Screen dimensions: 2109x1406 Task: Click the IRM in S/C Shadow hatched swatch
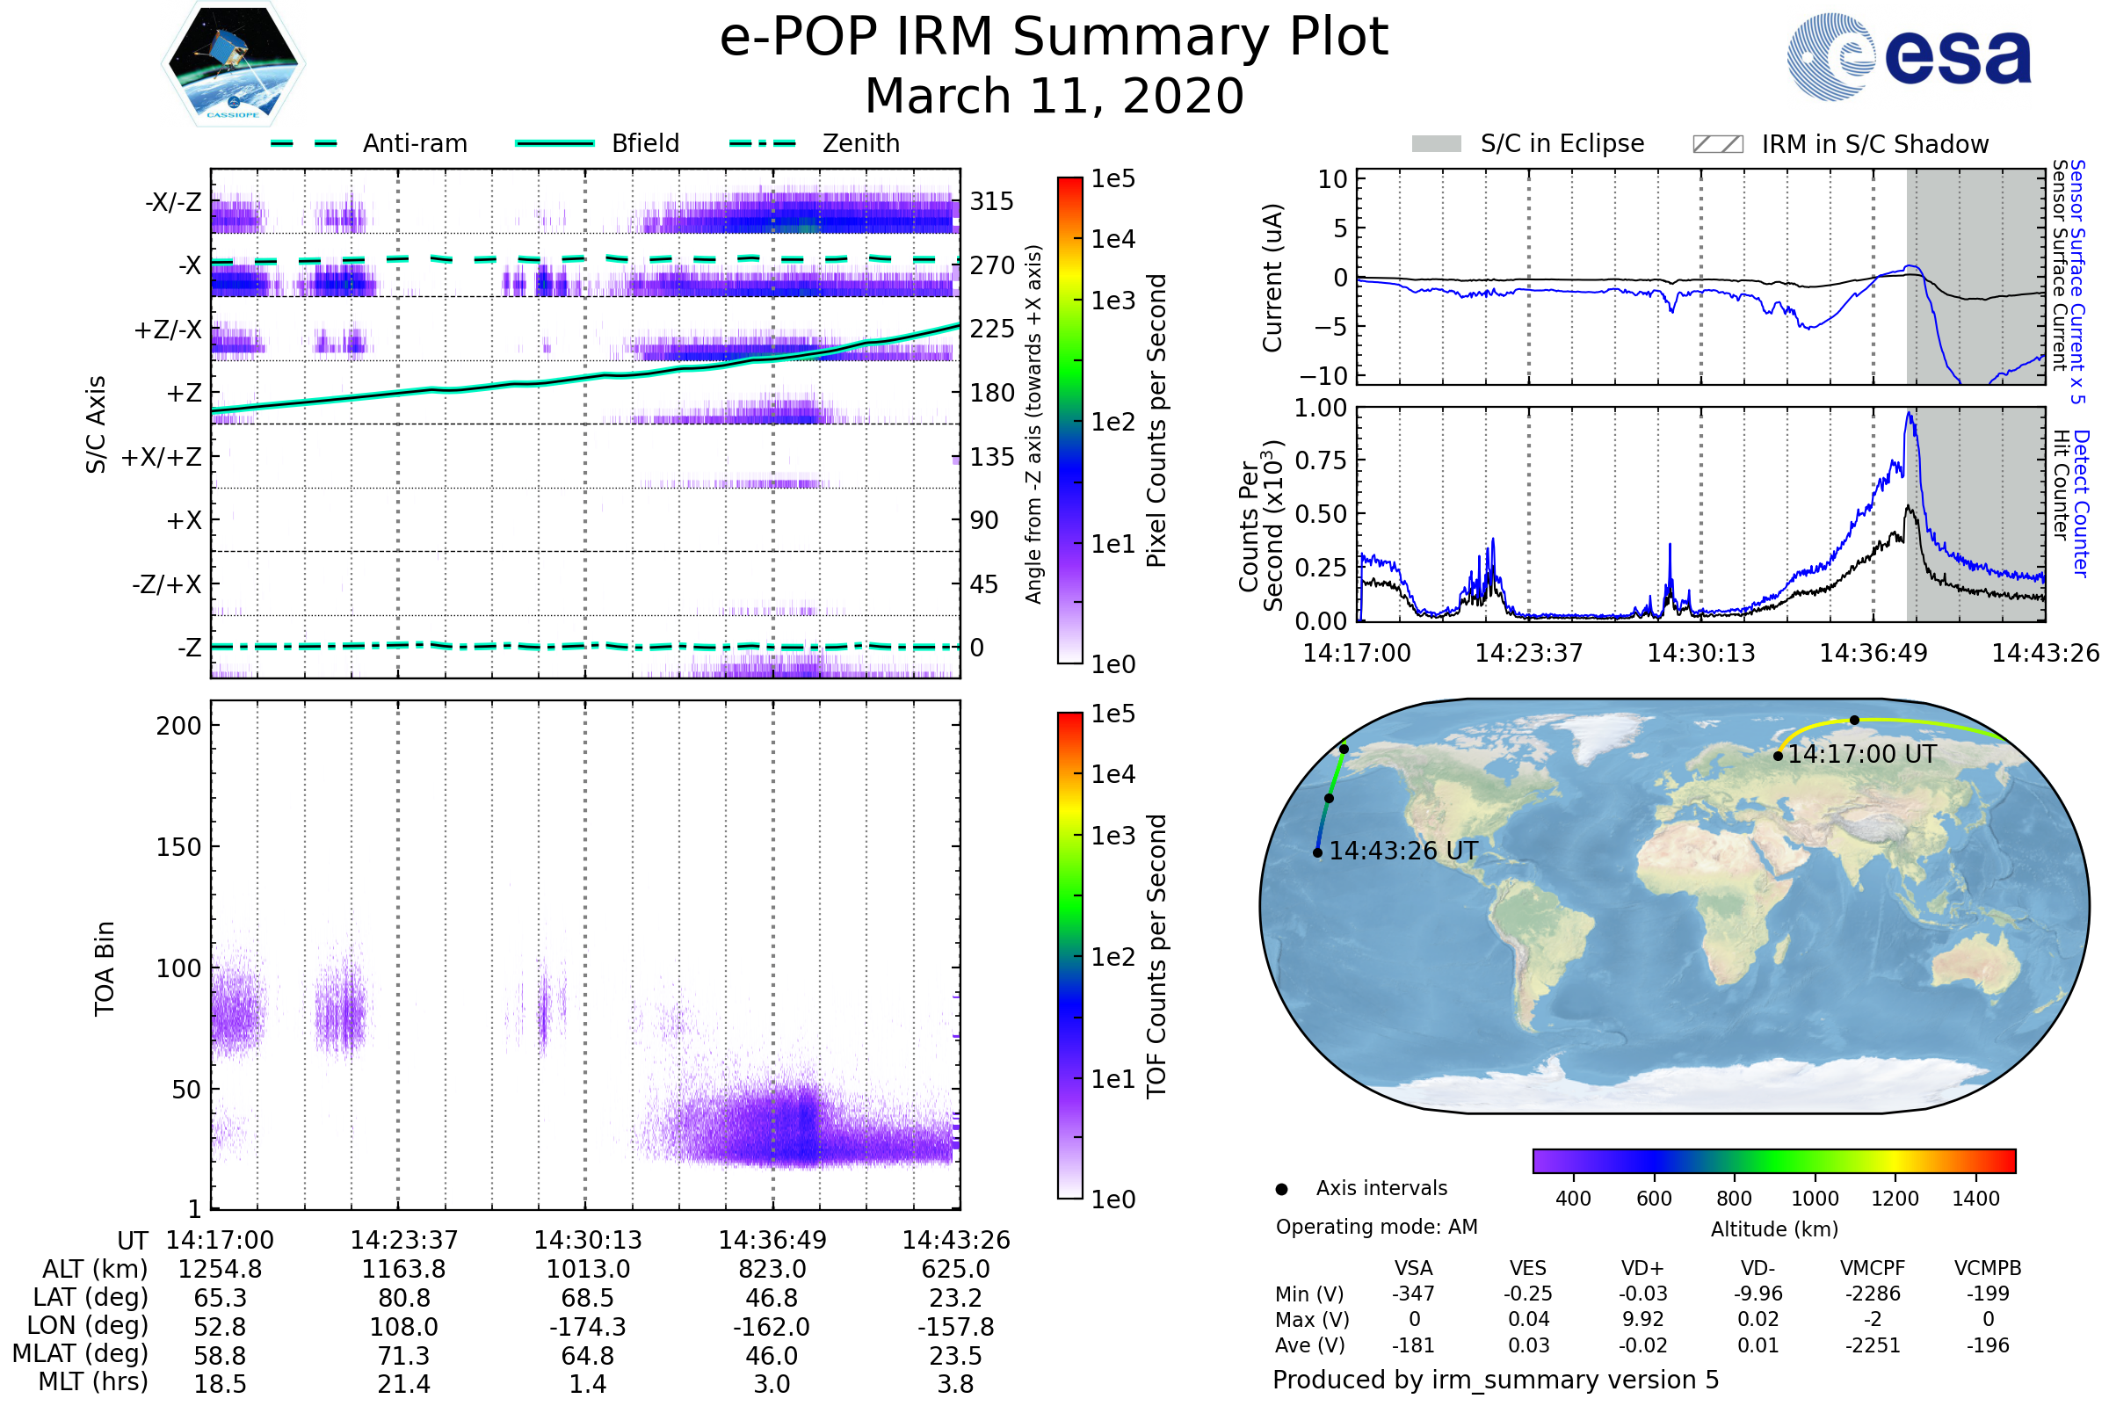click(x=1717, y=144)
